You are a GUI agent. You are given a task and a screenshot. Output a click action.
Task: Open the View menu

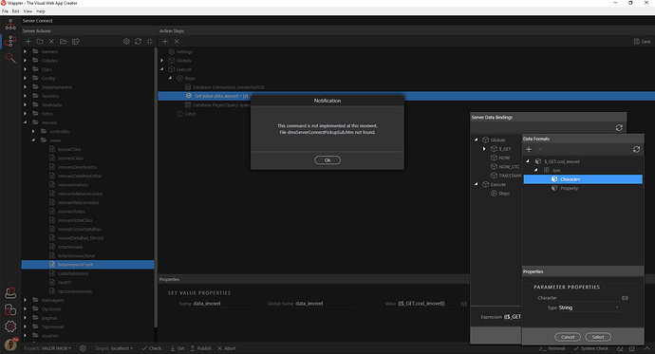pyautogui.click(x=28, y=11)
